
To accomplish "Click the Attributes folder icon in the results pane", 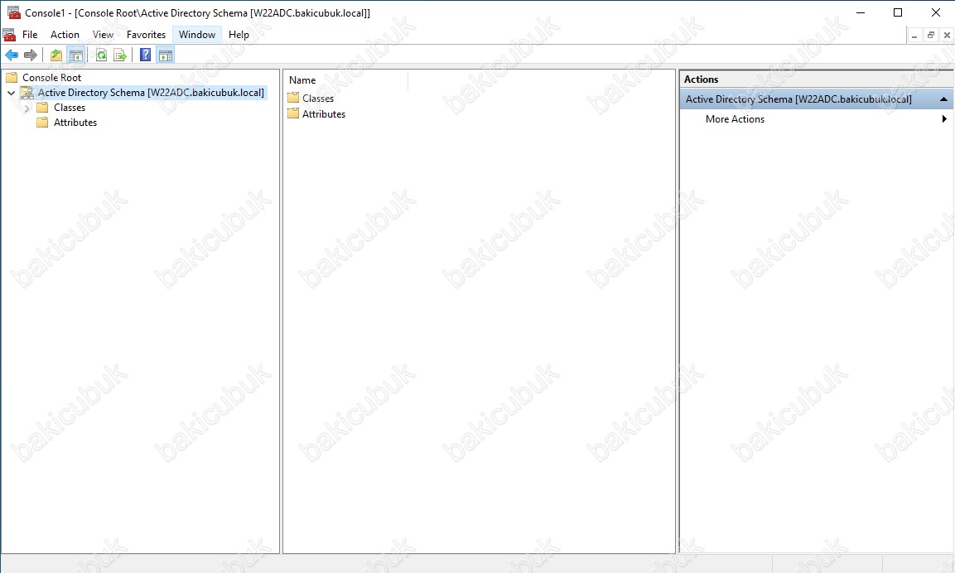I will point(293,114).
